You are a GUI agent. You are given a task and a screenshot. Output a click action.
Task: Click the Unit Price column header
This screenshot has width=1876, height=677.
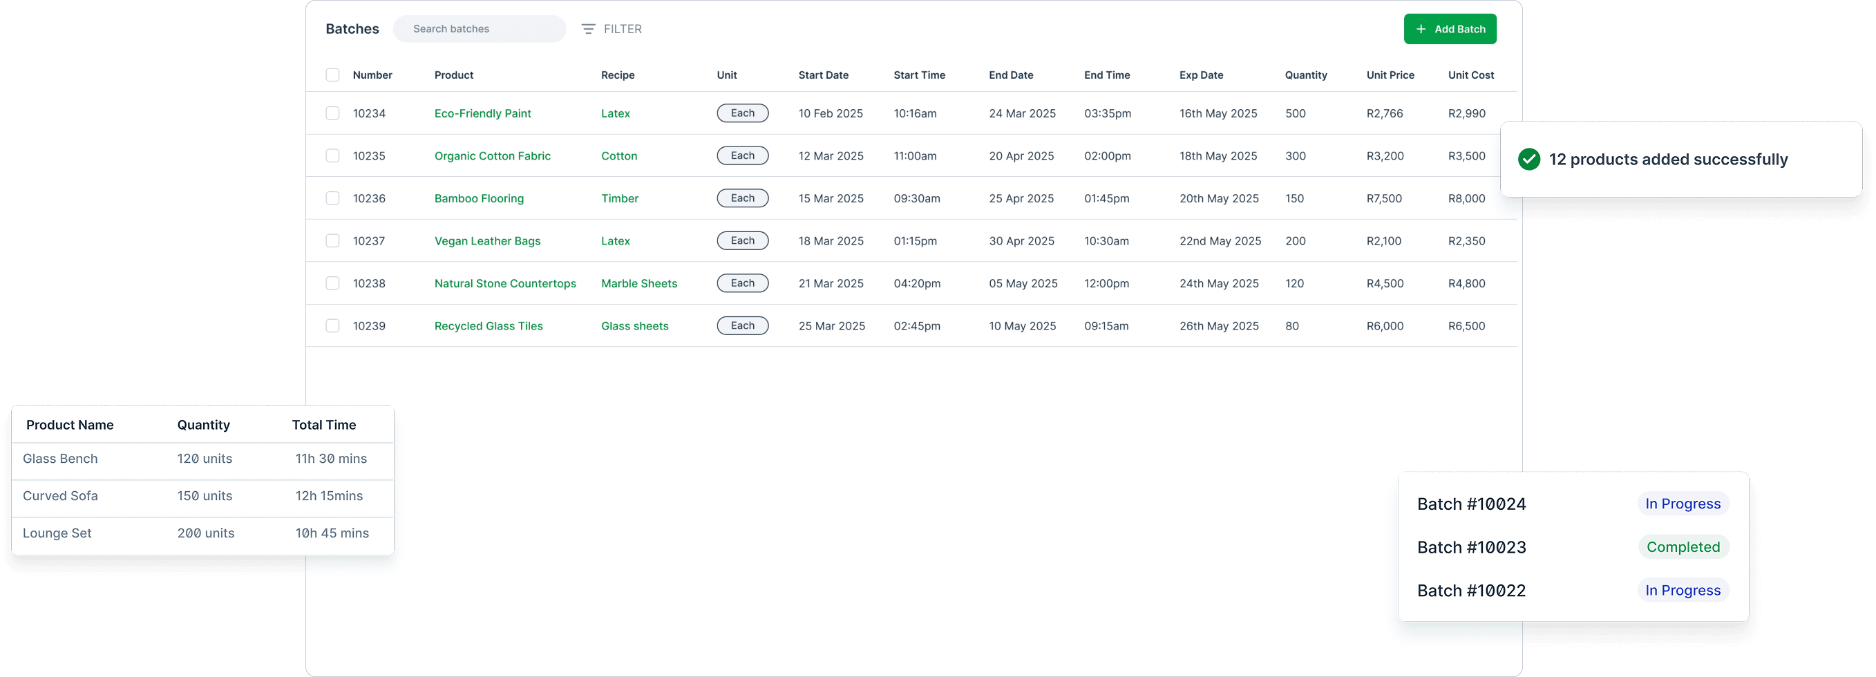(x=1390, y=75)
